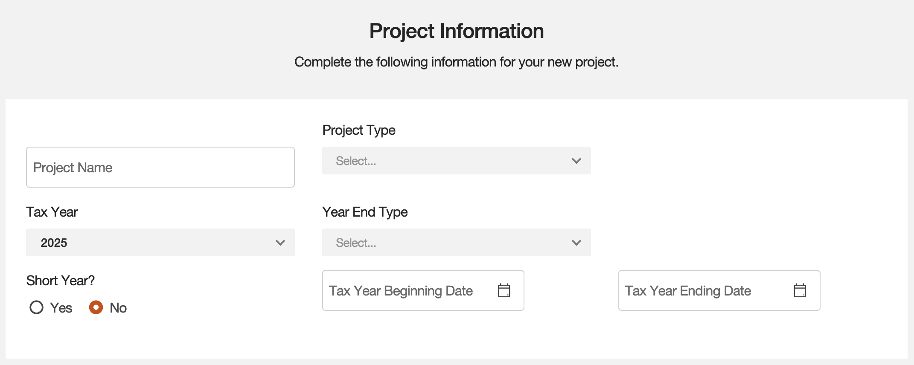The height and width of the screenshot is (365, 914).
Task: Click the Short Year label
Action: (x=61, y=280)
